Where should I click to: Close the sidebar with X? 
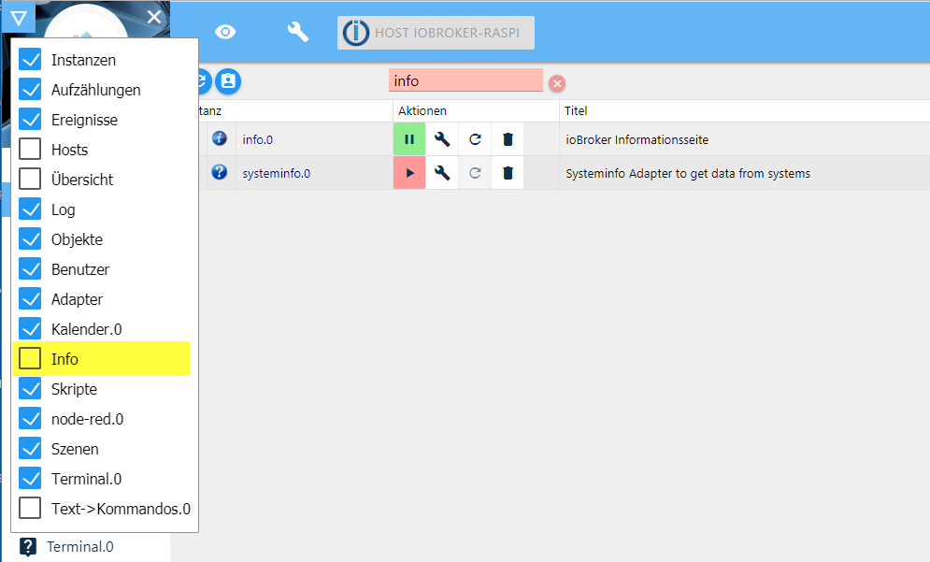pyautogui.click(x=154, y=17)
